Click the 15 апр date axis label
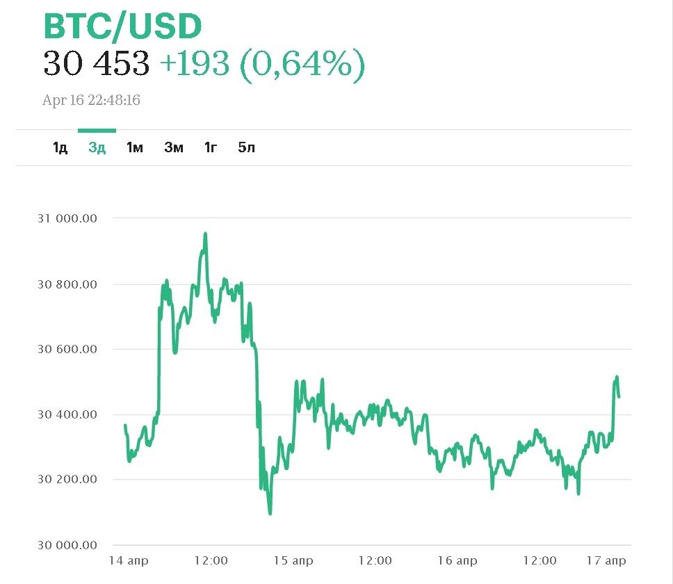Screen dimensions: 673x584 293,560
